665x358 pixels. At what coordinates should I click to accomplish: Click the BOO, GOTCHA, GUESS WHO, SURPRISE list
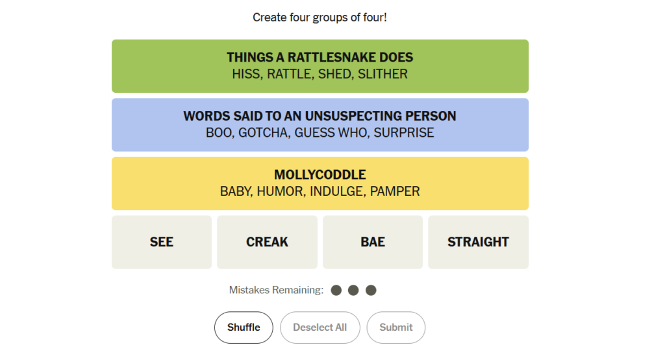tap(320, 133)
